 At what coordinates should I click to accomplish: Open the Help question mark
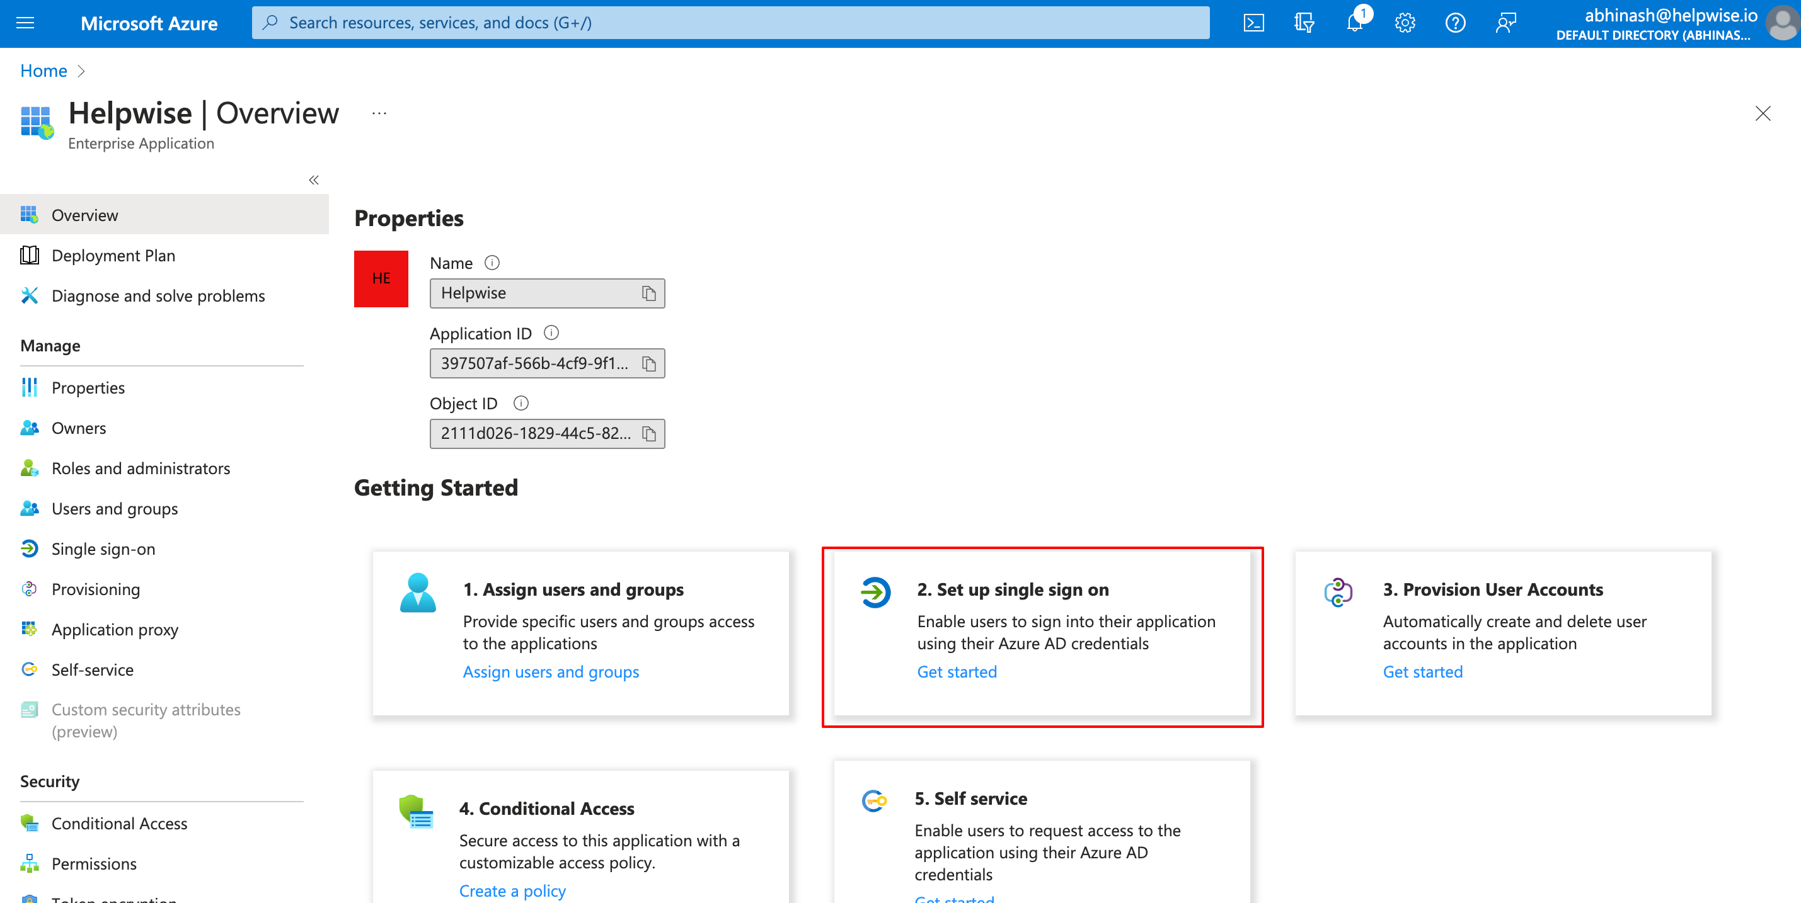[1455, 23]
